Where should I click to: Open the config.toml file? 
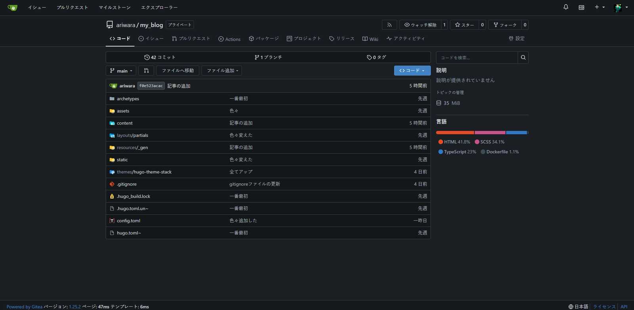128,221
